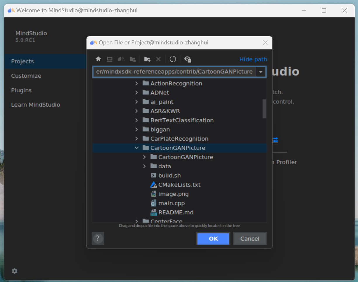This screenshot has width=358, height=282.
Task: Select the CMakeLists.txt file name
Action: (179, 185)
